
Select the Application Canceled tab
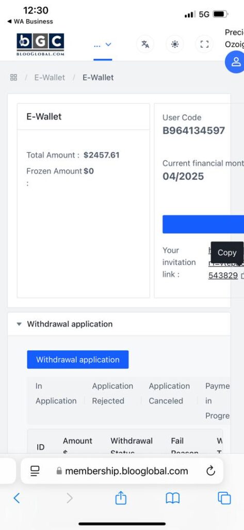click(x=169, y=393)
